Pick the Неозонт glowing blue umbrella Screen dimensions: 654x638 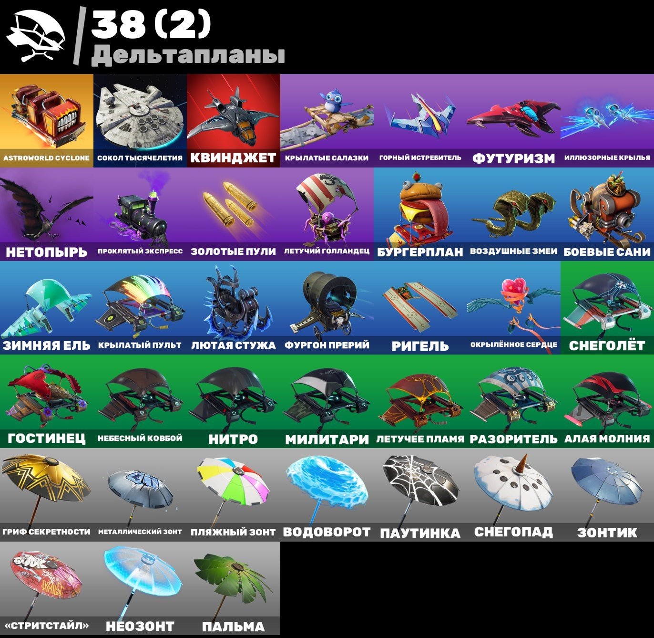[x=140, y=588]
